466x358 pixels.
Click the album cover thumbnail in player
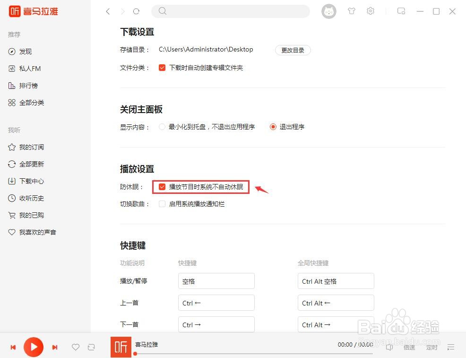(x=121, y=347)
